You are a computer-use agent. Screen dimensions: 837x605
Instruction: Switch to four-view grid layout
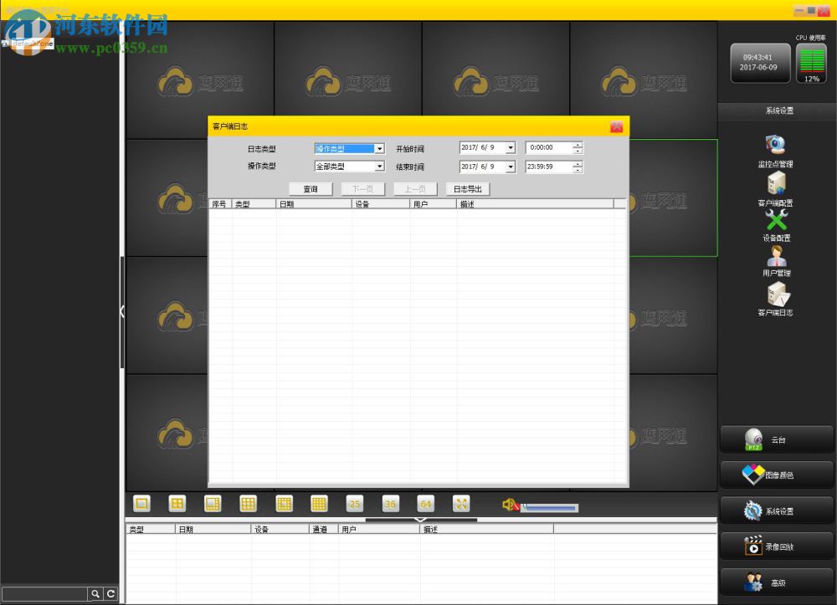pyautogui.click(x=177, y=504)
